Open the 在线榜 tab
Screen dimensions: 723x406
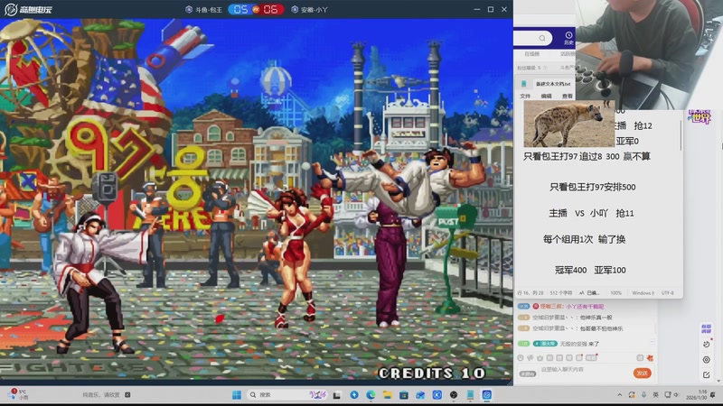tap(531, 54)
